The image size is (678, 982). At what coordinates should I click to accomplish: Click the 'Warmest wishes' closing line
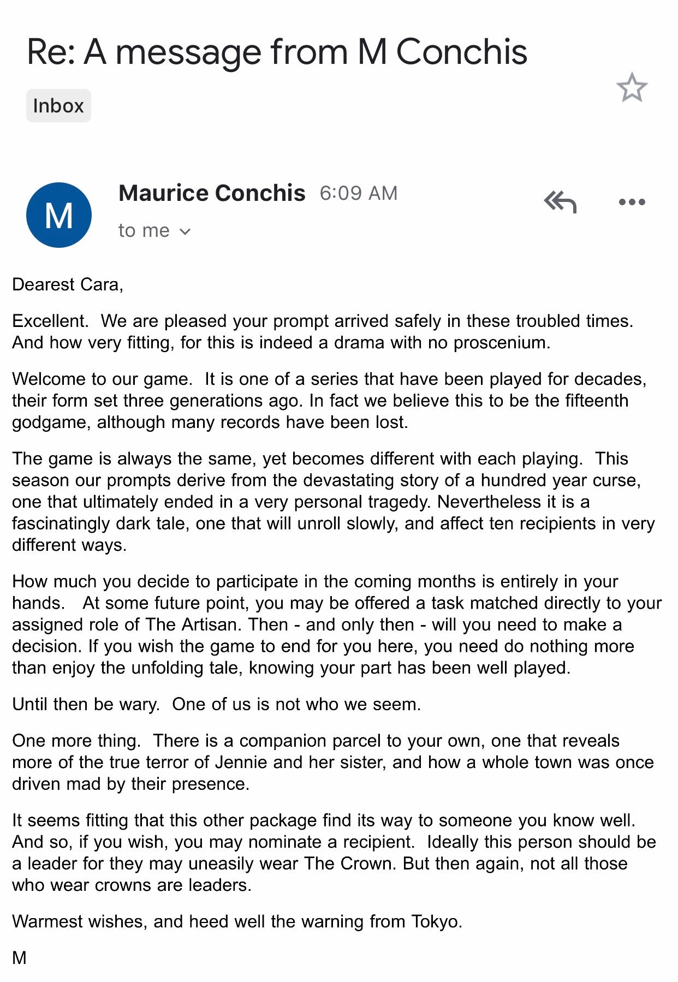point(237,921)
